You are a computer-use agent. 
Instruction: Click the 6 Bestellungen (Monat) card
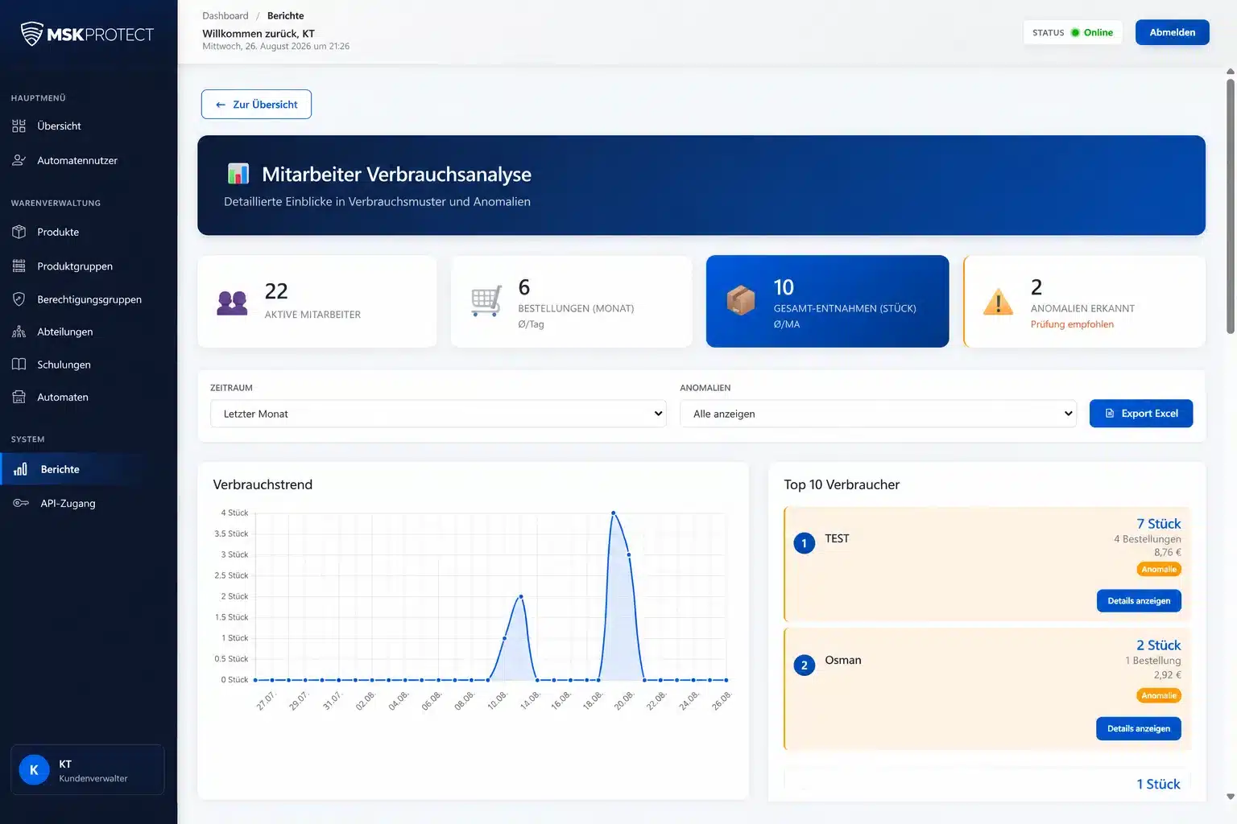point(572,302)
